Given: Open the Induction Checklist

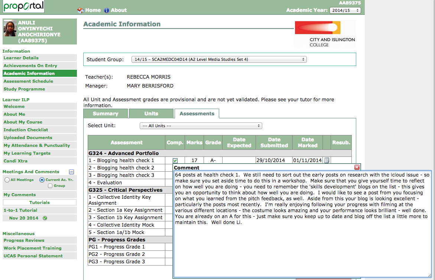Looking at the screenshot, I should pos(40,129).
